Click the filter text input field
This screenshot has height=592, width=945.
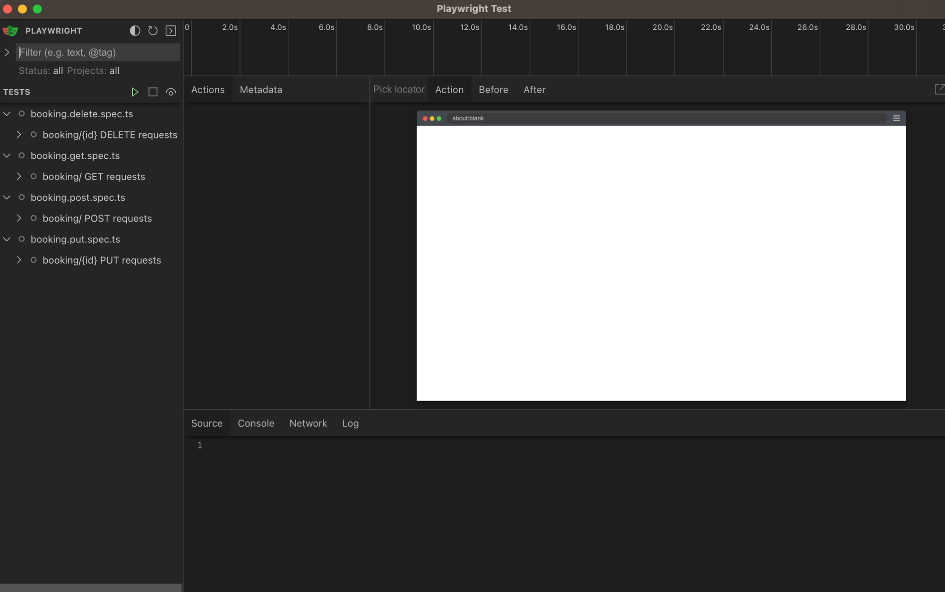98,52
